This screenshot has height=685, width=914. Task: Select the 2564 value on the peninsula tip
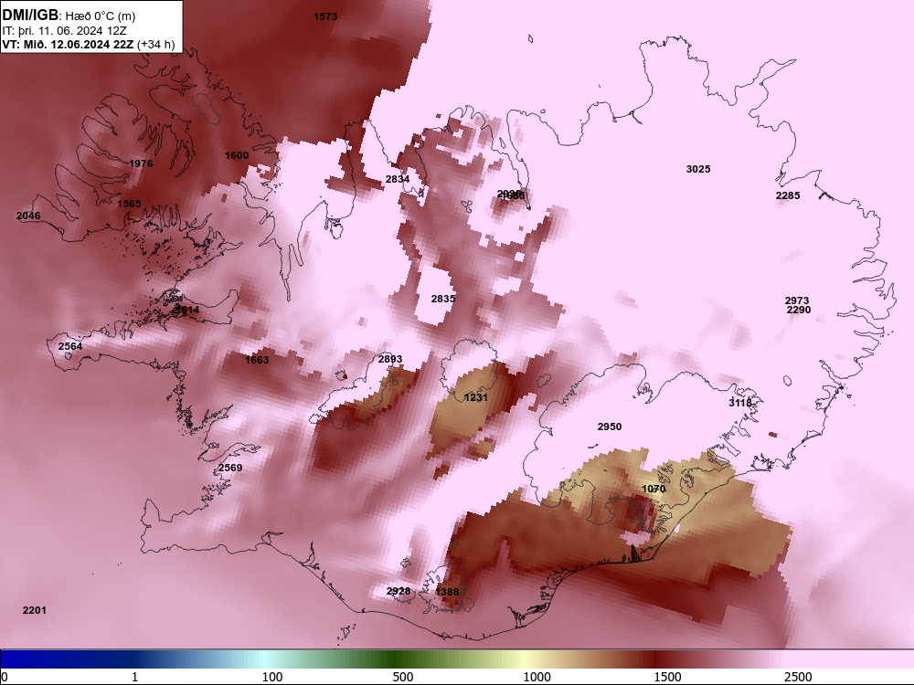point(70,346)
